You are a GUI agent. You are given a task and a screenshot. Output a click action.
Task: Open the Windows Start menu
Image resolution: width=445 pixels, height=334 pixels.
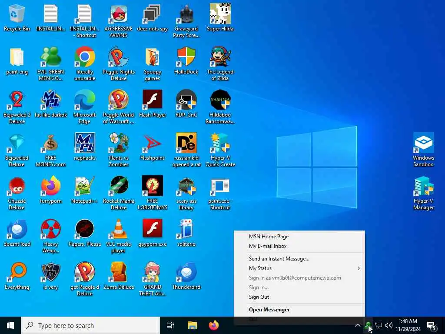pyautogui.click(x=10, y=325)
